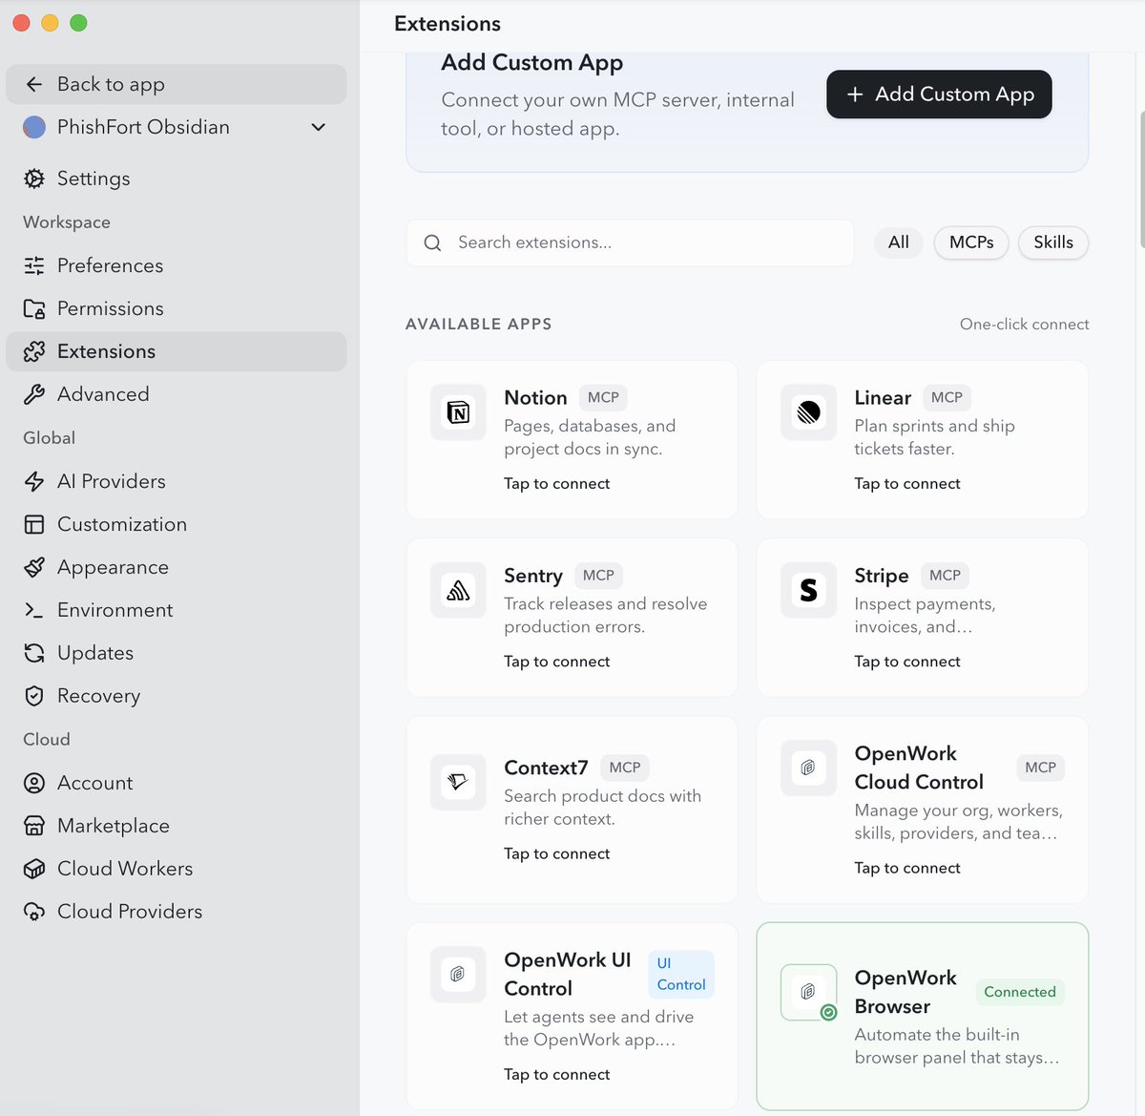Tap to connect Context7
Image resolution: width=1145 pixels, height=1116 pixels.
click(x=556, y=853)
